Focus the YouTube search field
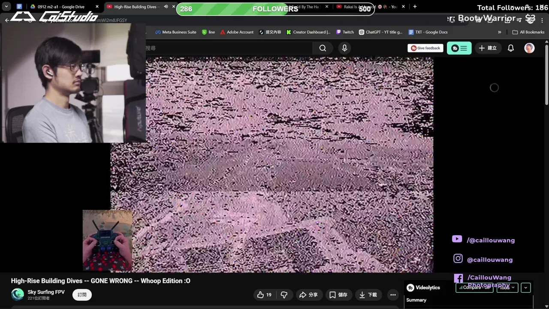Viewport: 549px width, 309px height. point(229,48)
